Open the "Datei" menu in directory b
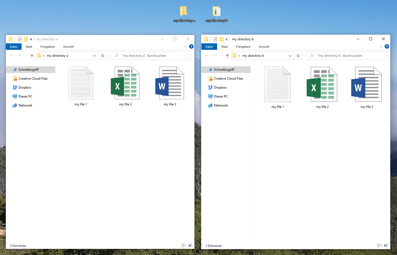 [x=209, y=47]
